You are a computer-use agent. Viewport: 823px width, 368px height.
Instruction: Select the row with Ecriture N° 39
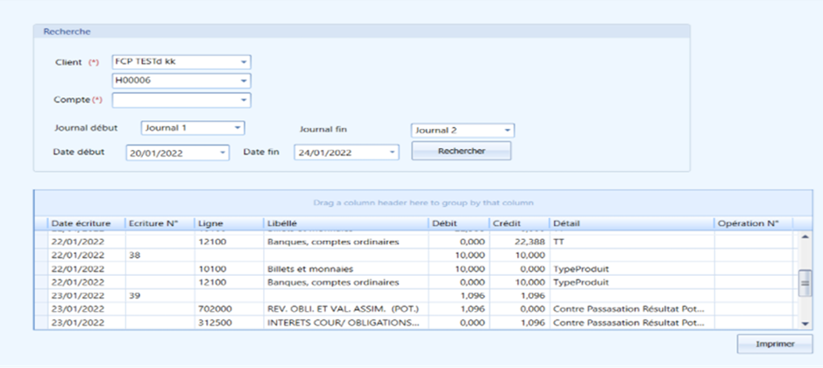click(x=421, y=295)
